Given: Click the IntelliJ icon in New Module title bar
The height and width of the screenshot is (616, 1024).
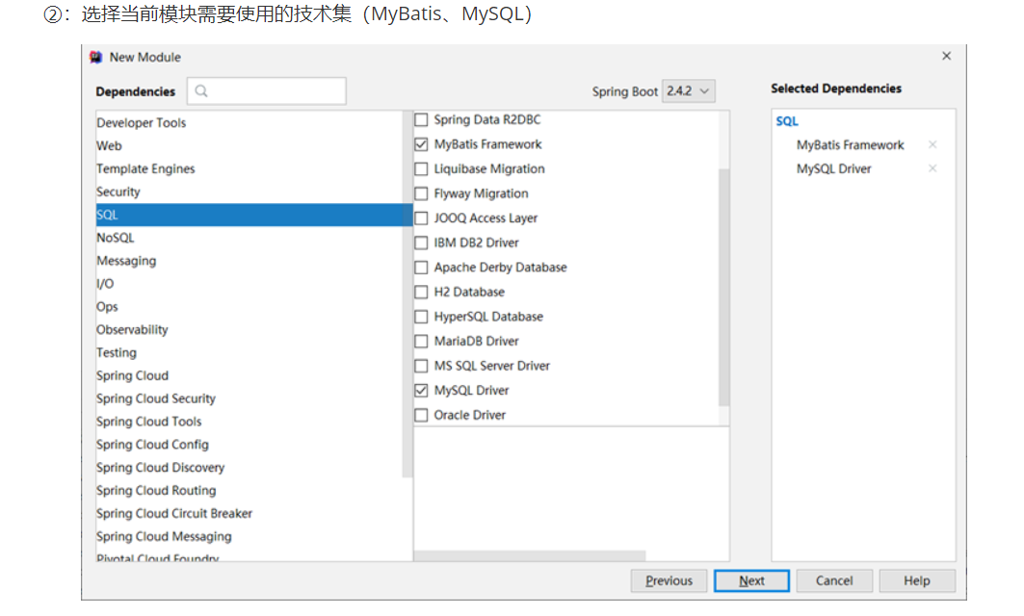Looking at the screenshot, I should (96, 58).
